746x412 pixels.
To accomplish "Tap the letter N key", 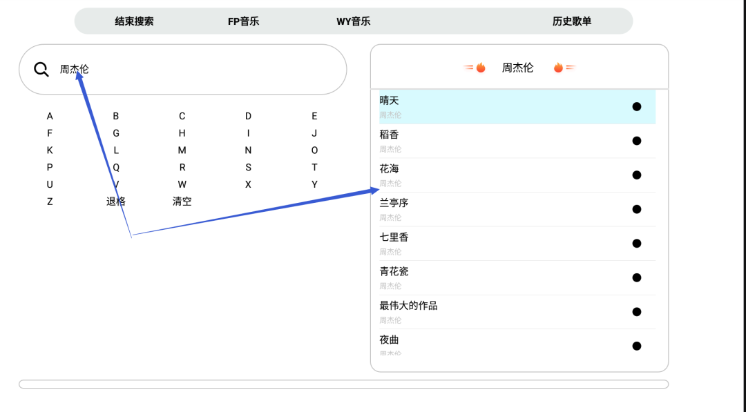I will (248, 150).
